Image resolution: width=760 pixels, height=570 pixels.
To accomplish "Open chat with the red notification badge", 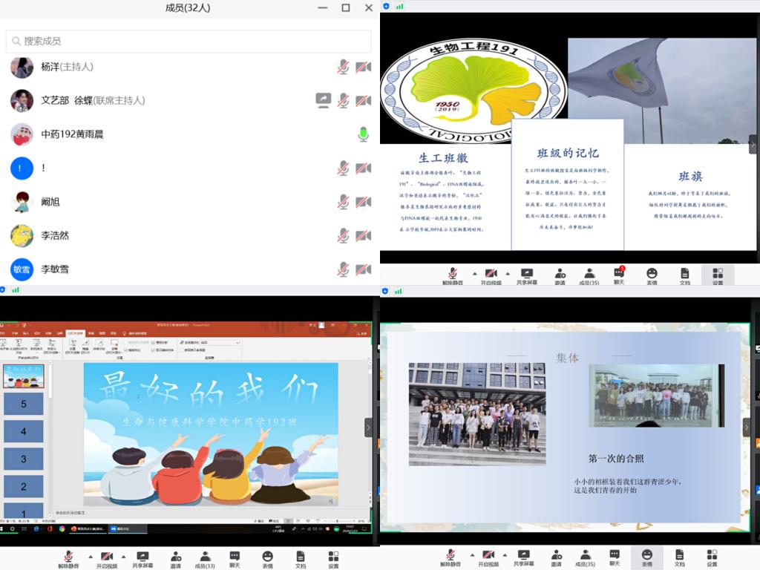I will point(619,275).
